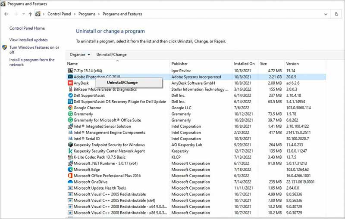Click the Kaspersky Endpoint Security icon
345x219 pixels.
pyautogui.click(x=70, y=145)
